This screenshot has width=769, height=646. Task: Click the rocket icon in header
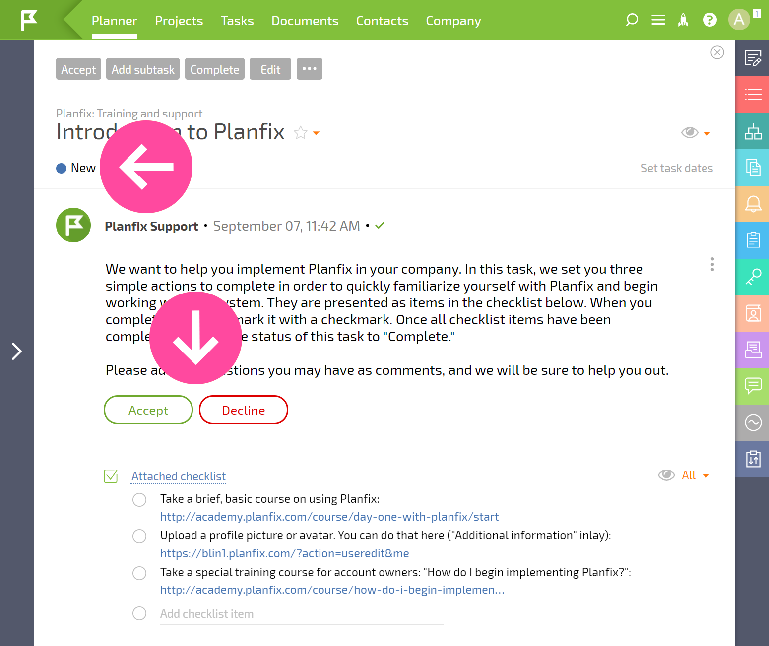coord(684,20)
